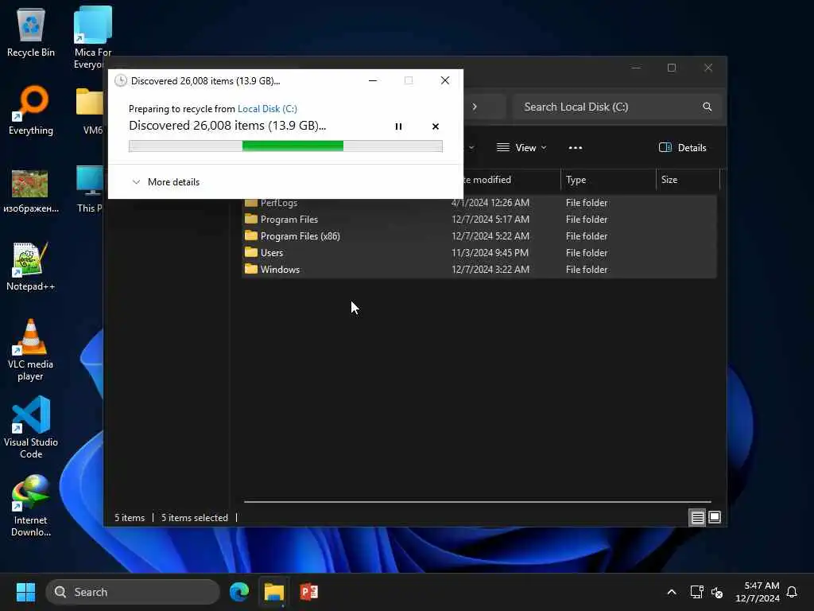
Task: Click the Local Disk (C:) link
Action: (267, 108)
